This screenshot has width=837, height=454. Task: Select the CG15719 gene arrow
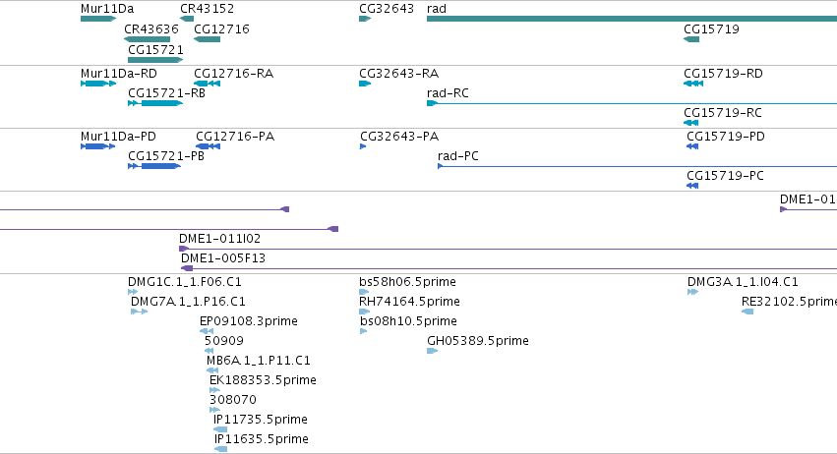pyautogui.click(x=691, y=39)
